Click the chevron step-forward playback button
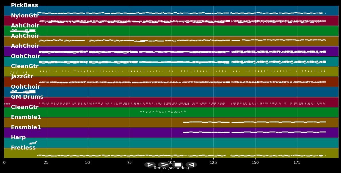This screenshot has height=173, width=341. coord(164,165)
